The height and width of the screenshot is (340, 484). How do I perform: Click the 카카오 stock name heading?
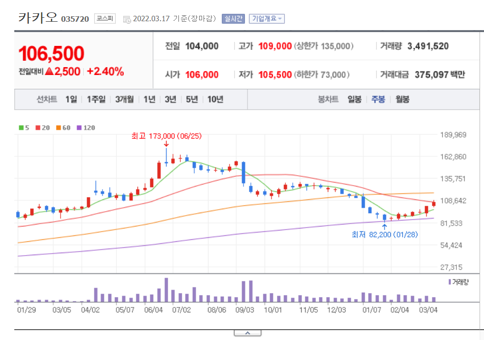(38, 18)
